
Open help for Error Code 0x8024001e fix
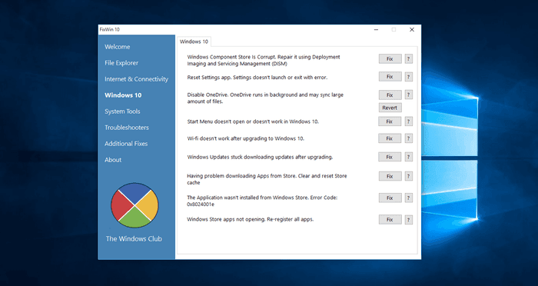coord(408,198)
